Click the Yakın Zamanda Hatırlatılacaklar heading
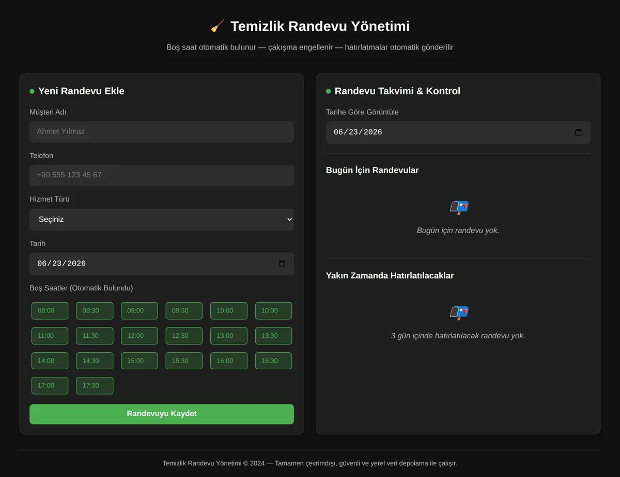This screenshot has width=620, height=477. coord(390,275)
